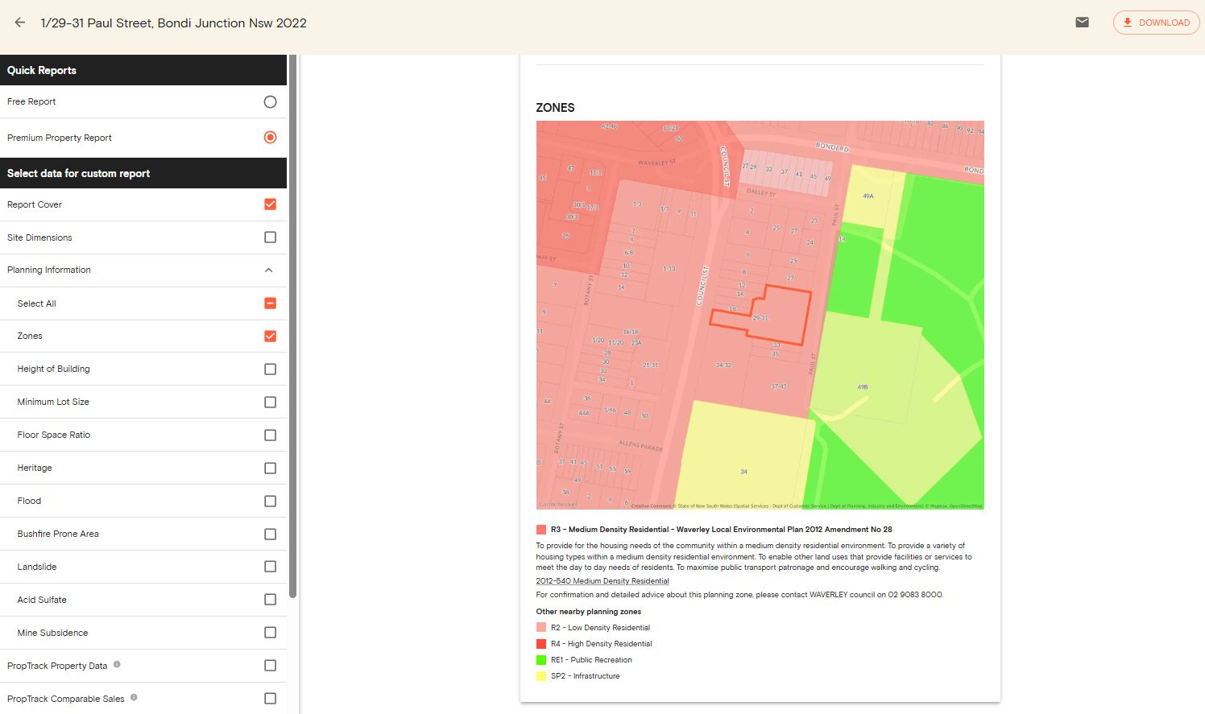Enable the Site Dimensions checkbox

pyautogui.click(x=270, y=237)
